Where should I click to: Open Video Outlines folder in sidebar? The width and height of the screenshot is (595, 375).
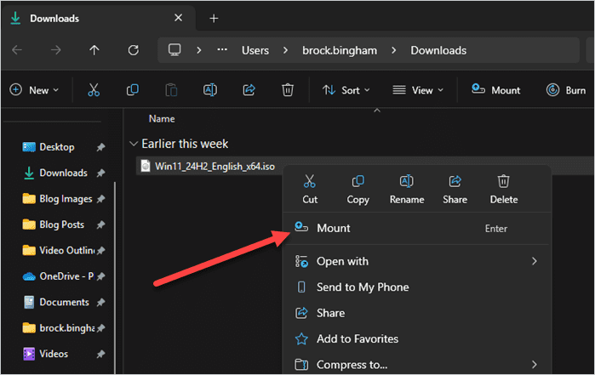[x=58, y=250]
